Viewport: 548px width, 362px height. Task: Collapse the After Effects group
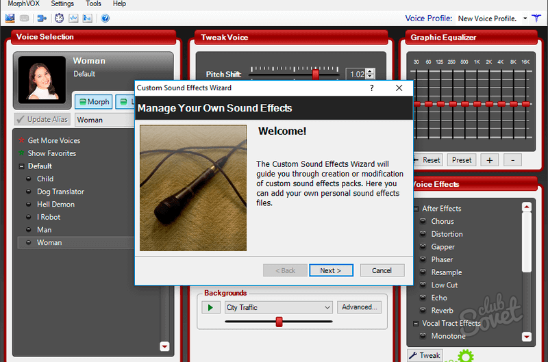(415, 209)
